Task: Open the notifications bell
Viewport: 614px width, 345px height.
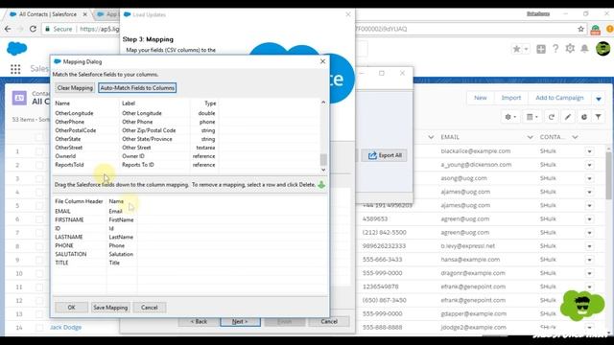Action: click(x=584, y=49)
